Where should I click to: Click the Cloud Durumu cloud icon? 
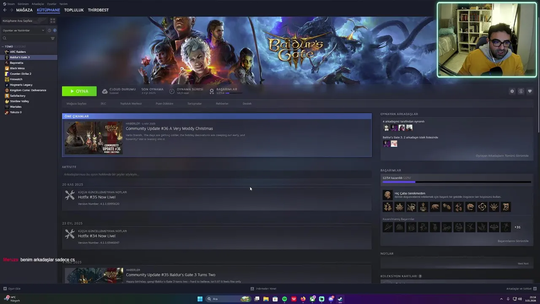(x=105, y=91)
